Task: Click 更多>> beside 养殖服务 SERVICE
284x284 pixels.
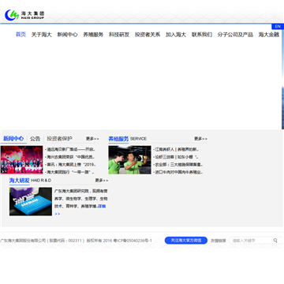Action: click(200, 139)
